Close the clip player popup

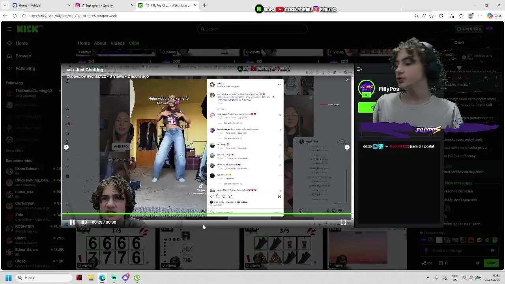click(347, 80)
